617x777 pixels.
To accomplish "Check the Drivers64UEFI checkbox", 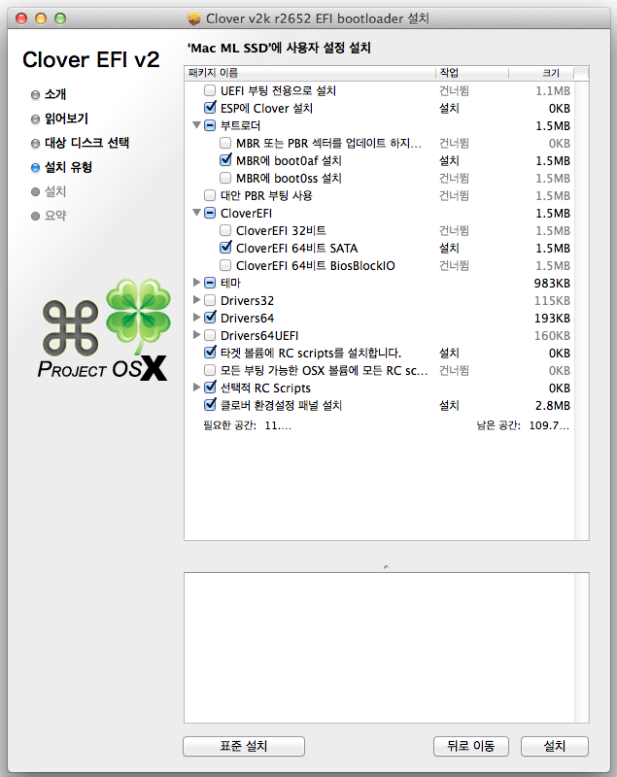I will (210, 335).
